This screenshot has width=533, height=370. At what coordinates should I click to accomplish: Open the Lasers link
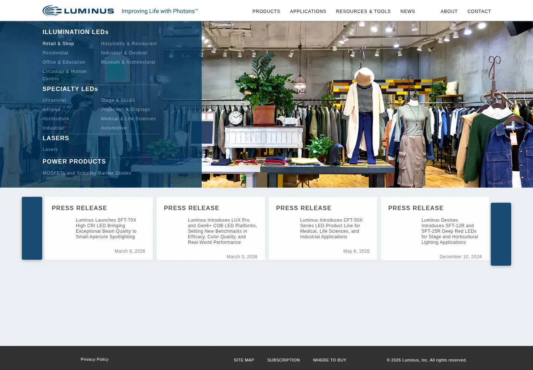click(50, 149)
